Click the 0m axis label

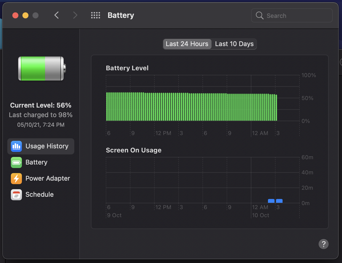[306, 203]
